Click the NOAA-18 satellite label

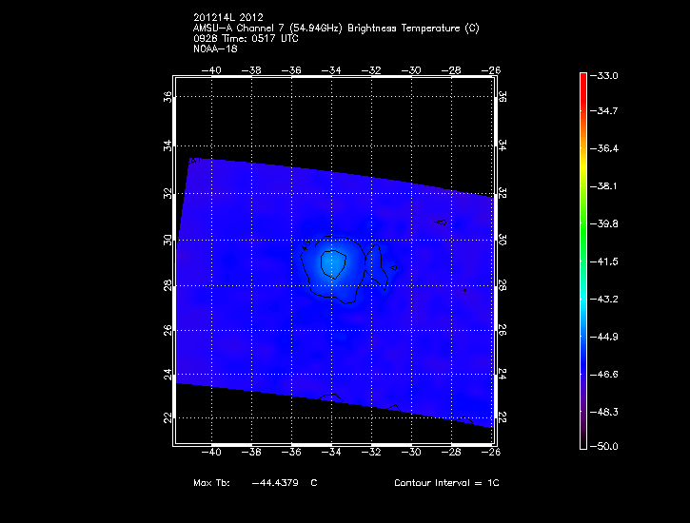pyautogui.click(x=213, y=49)
